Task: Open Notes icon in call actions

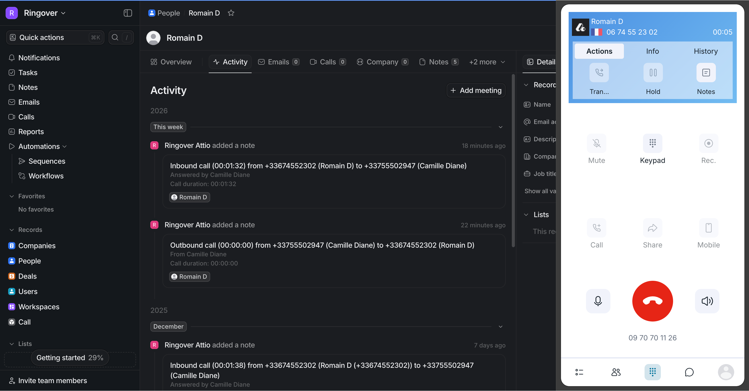Action: pyautogui.click(x=706, y=73)
